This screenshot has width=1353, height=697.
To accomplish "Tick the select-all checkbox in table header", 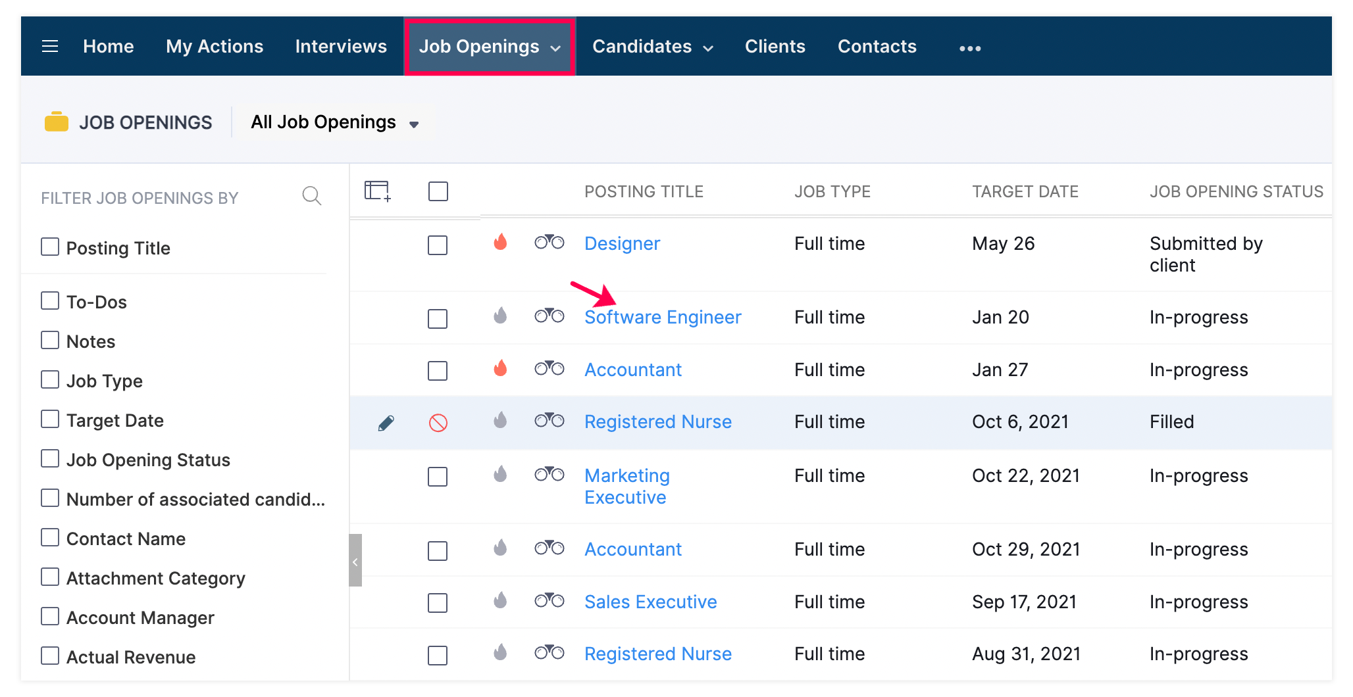I will point(438,191).
